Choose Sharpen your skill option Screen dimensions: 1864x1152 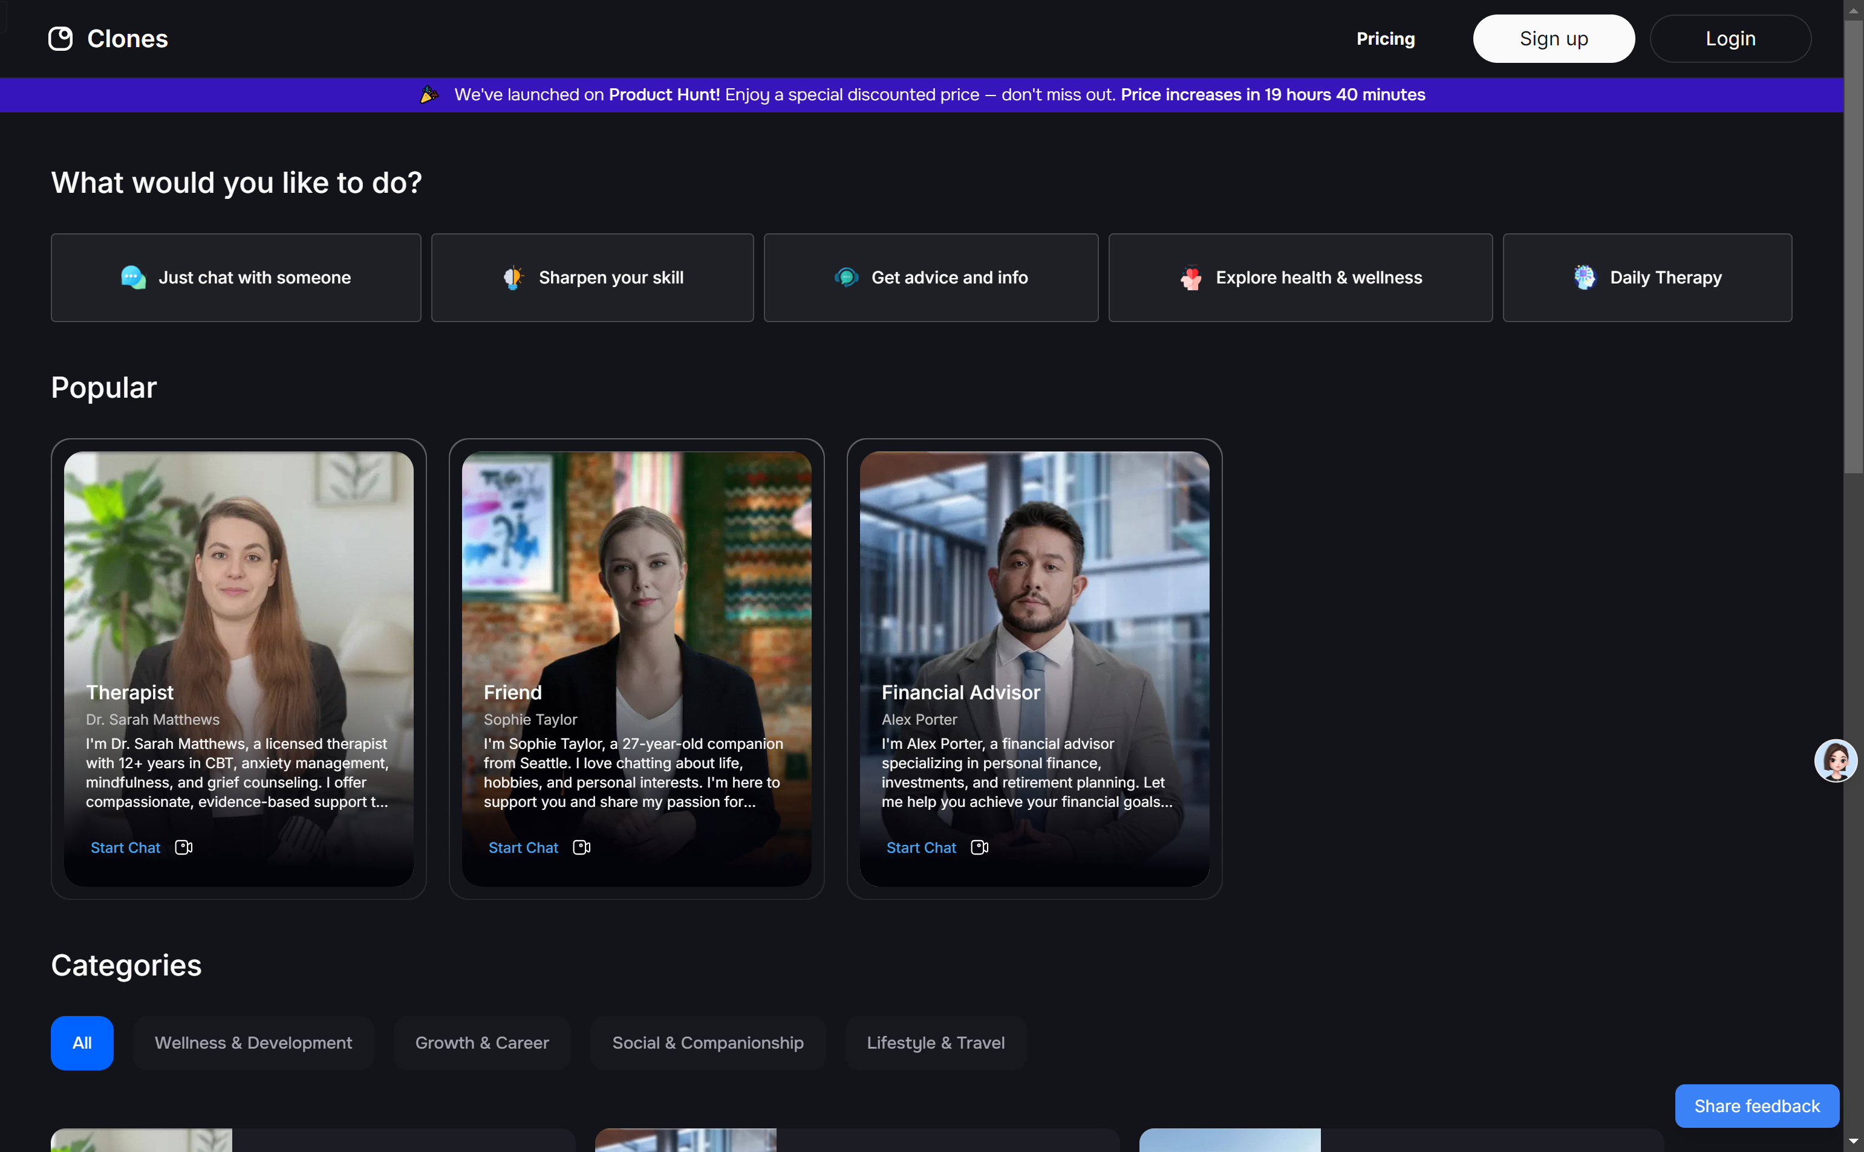tap(592, 277)
